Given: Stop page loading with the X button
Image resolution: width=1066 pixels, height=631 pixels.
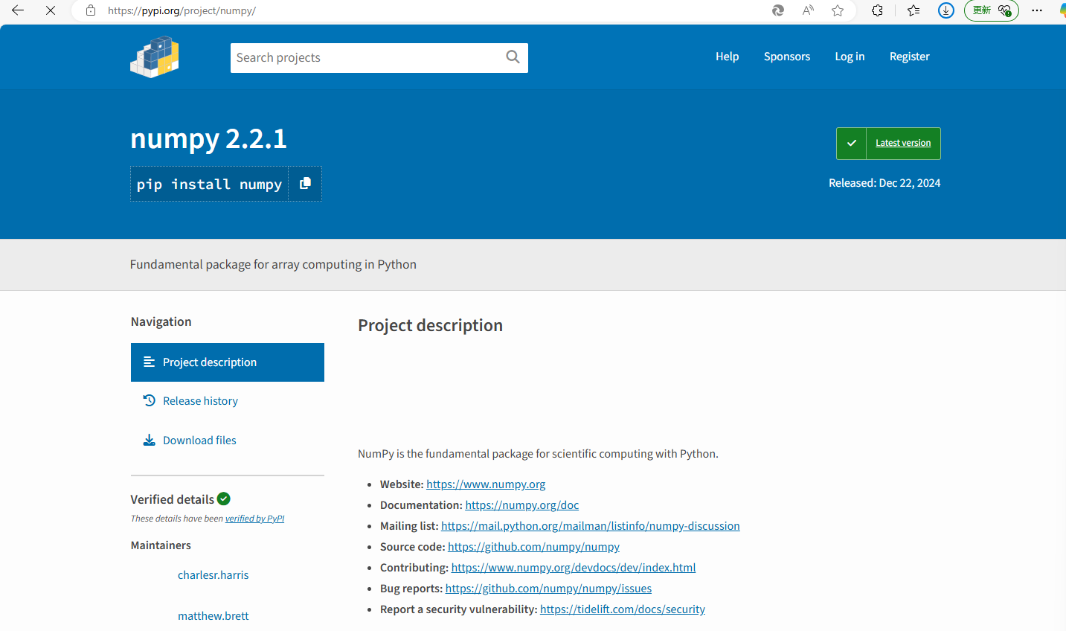Looking at the screenshot, I should coord(51,10).
